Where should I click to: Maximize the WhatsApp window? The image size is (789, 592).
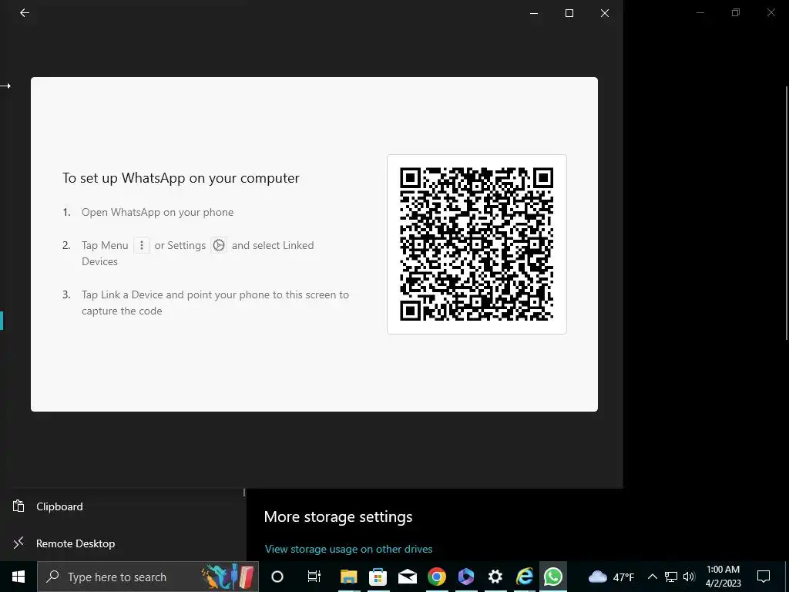pos(569,13)
